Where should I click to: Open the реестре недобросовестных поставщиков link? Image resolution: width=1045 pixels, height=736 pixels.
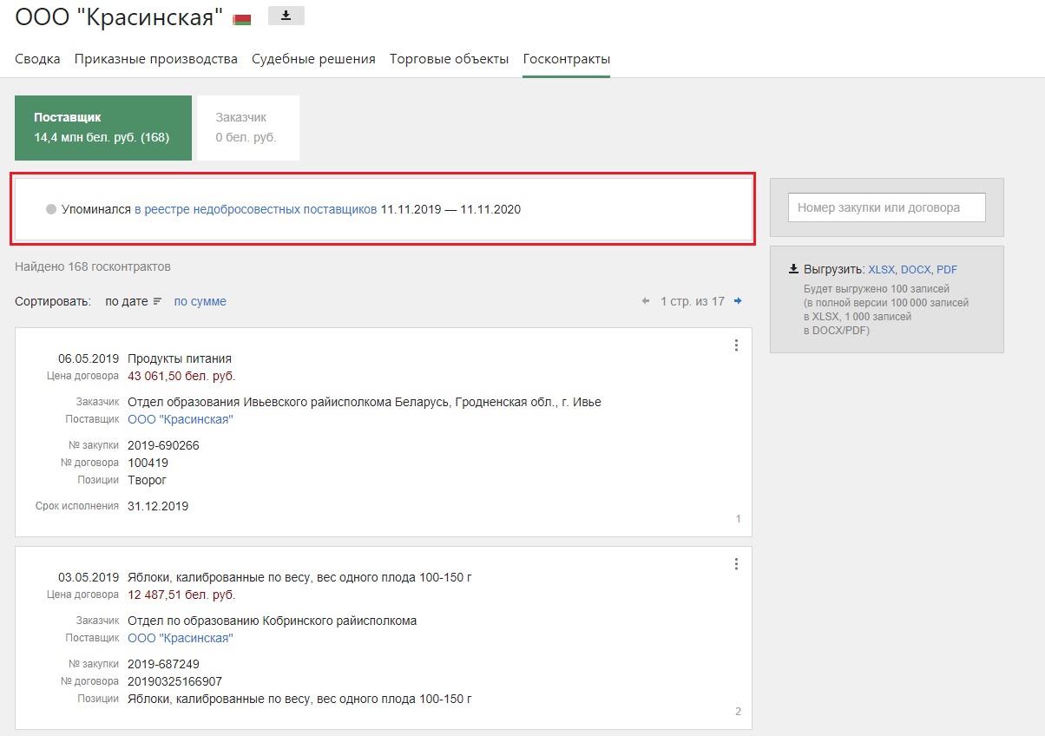(x=256, y=209)
